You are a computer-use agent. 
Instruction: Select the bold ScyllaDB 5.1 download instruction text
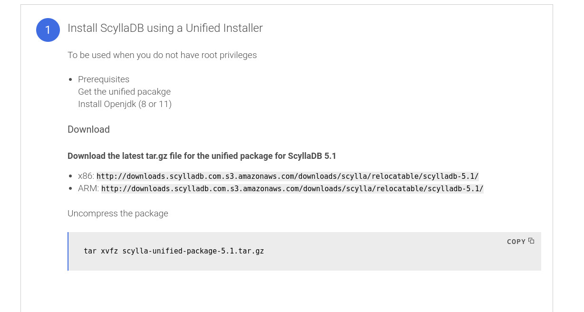[x=202, y=156]
